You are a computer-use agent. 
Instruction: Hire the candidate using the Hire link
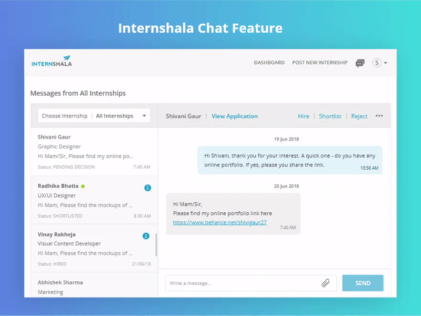pyautogui.click(x=304, y=116)
